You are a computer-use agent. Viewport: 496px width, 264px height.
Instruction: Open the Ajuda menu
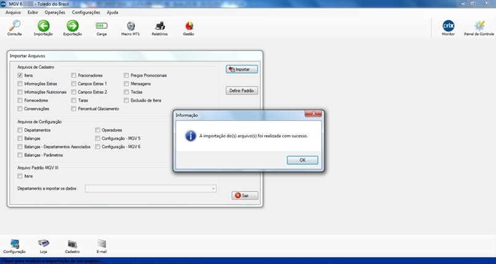112,13
